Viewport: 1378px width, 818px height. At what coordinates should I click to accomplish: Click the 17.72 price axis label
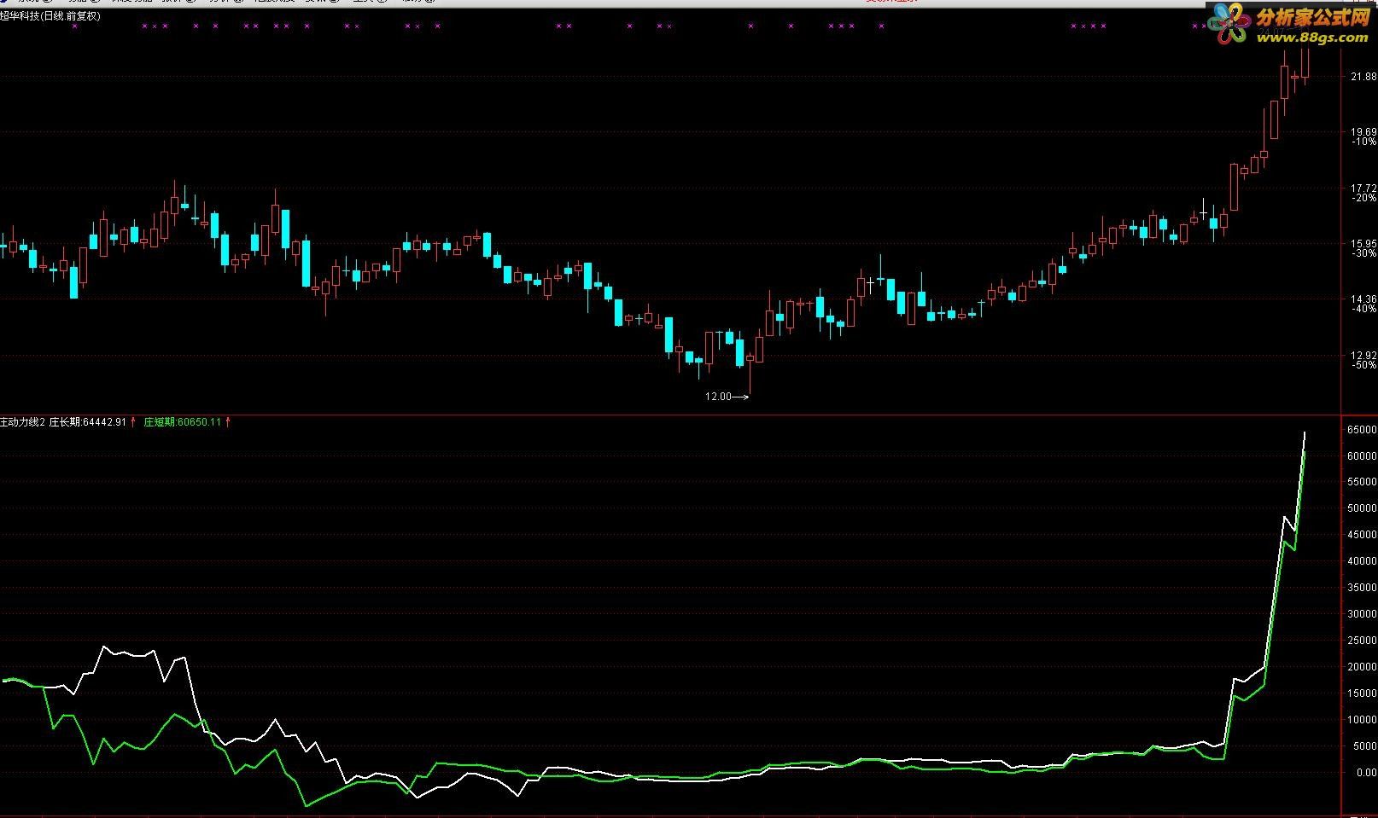(x=1364, y=189)
